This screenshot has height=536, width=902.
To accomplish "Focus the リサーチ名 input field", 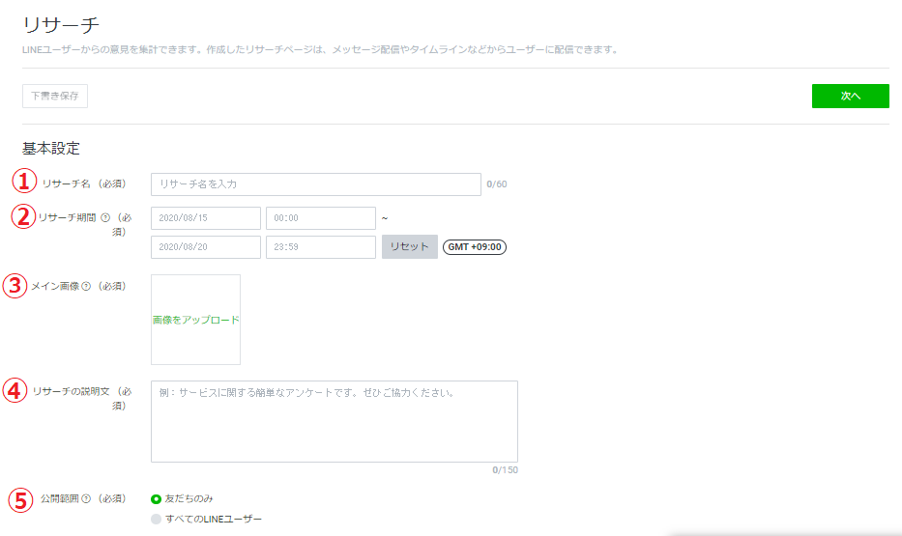I will (x=315, y=184).
